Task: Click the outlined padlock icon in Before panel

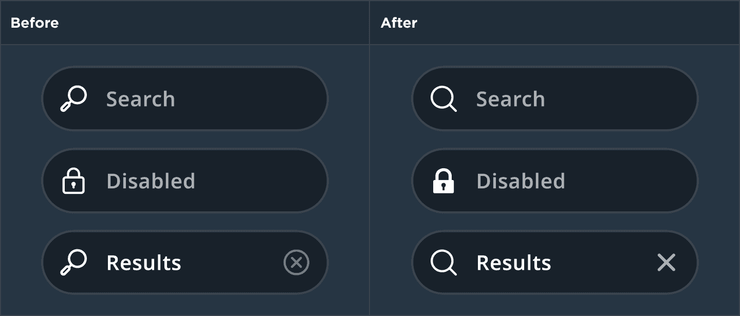Action: click(73, 181)
